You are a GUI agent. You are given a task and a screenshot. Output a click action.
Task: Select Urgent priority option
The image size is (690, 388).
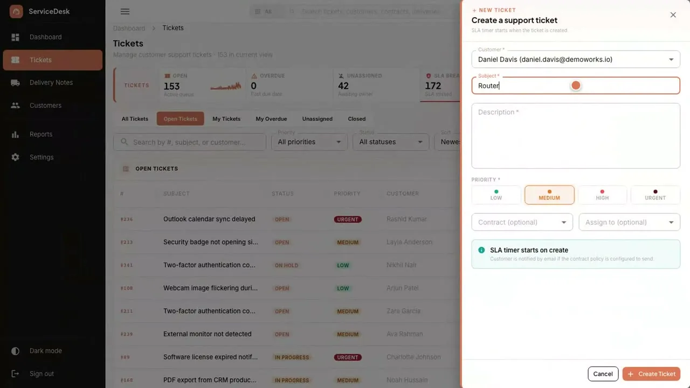pyautogui.click(x=655, y=195)
